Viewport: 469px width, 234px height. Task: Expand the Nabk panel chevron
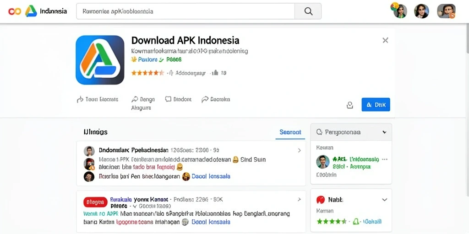[384, 200]
